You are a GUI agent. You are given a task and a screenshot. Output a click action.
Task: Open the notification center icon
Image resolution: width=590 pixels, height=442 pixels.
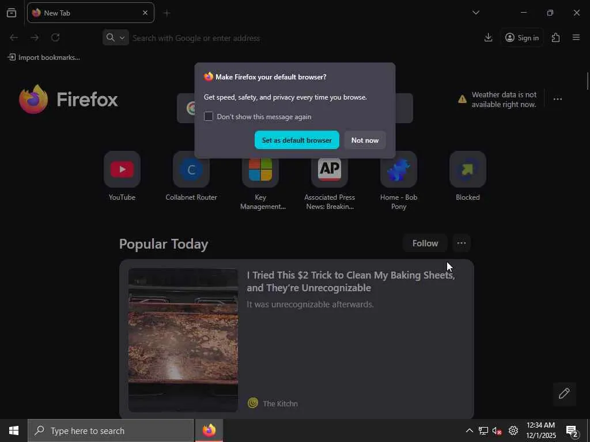(x=572, y=430)
